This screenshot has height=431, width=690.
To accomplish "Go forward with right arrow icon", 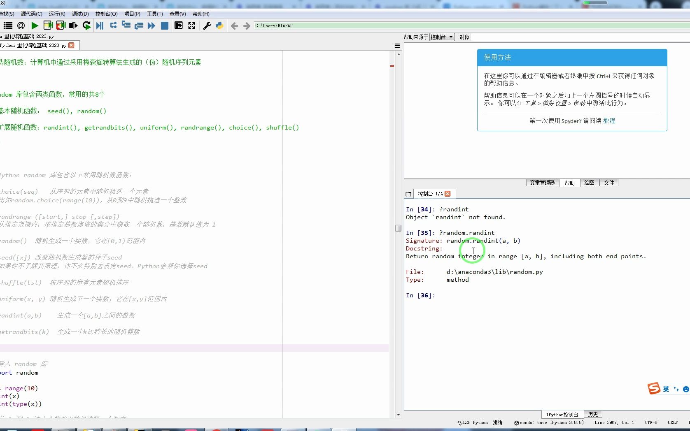I will [x=247, y=26].
